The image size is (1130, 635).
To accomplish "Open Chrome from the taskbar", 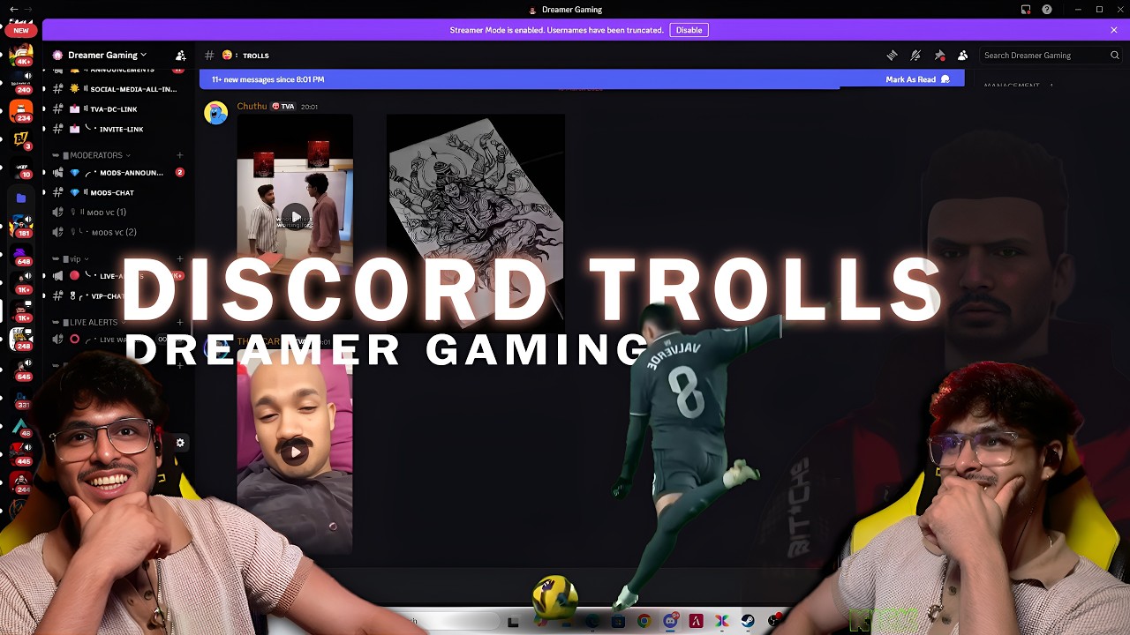I will 644,621.
